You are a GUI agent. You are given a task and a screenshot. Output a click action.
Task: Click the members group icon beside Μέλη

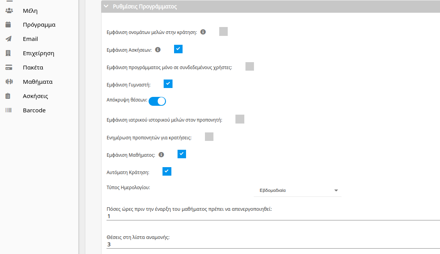(x=9, y=11)
